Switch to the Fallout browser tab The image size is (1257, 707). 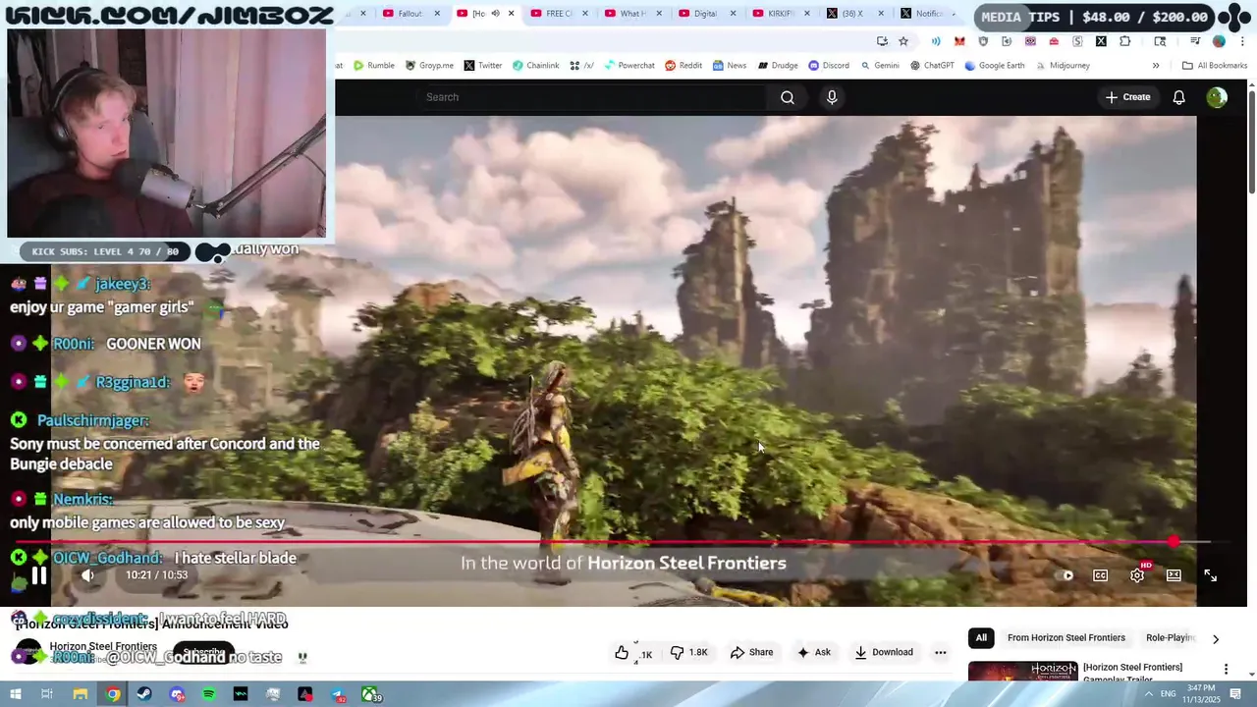pyautogui.click(x=410, y=14)
